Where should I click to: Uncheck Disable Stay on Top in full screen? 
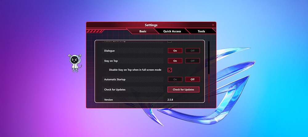170,70
